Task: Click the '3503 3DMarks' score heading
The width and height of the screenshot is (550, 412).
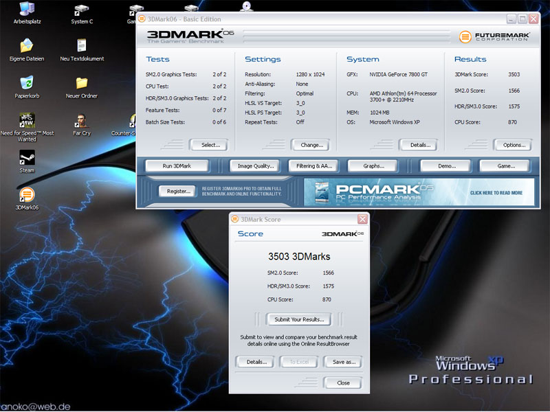Action: tap(299, 256)
